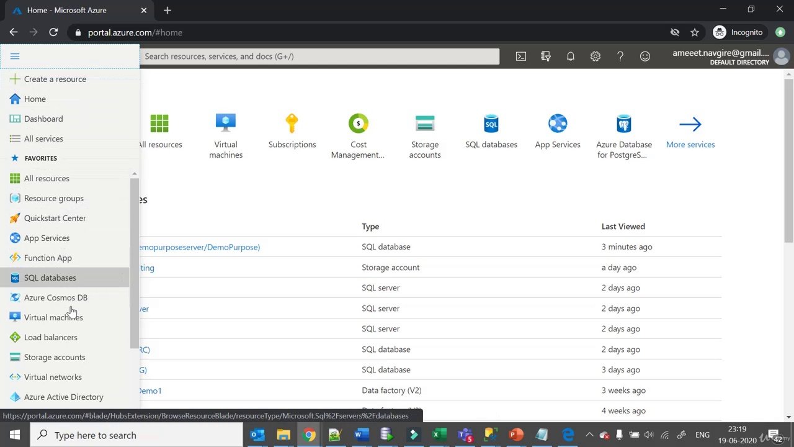Click the '3 minutes ago' last viewed cell

tap(627, 247)
